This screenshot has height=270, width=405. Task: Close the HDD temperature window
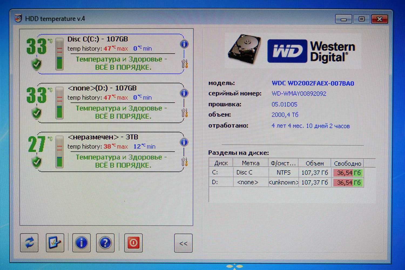point(380,19)
